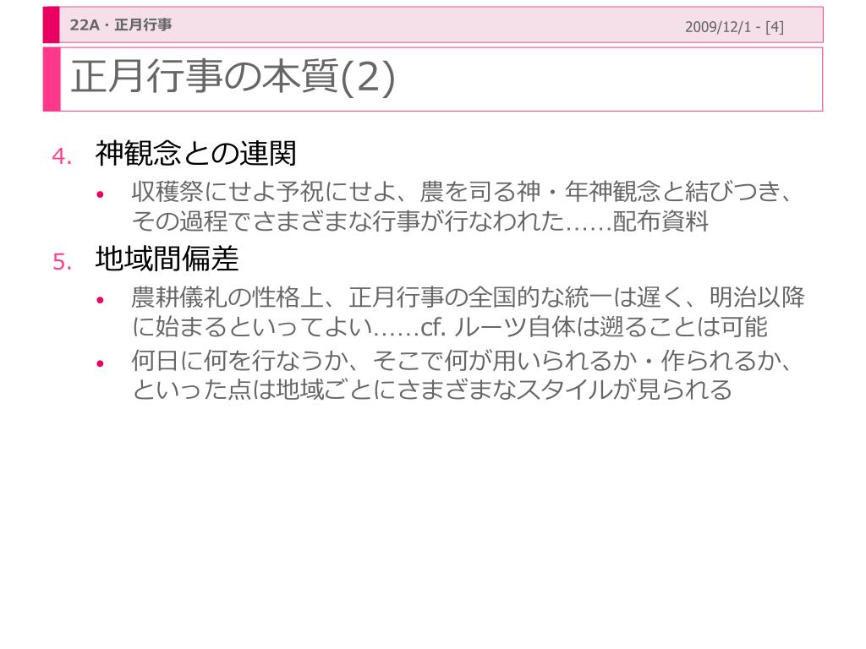
Task: Click the line ending 配布資料
Action: click(419, 221)
